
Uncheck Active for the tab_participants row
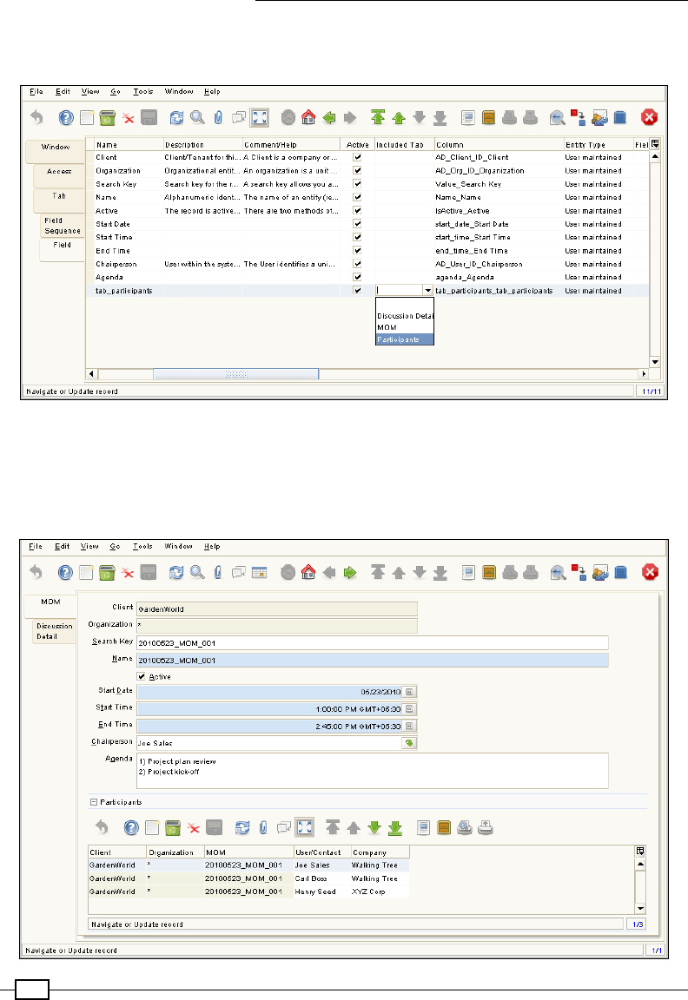357,290
